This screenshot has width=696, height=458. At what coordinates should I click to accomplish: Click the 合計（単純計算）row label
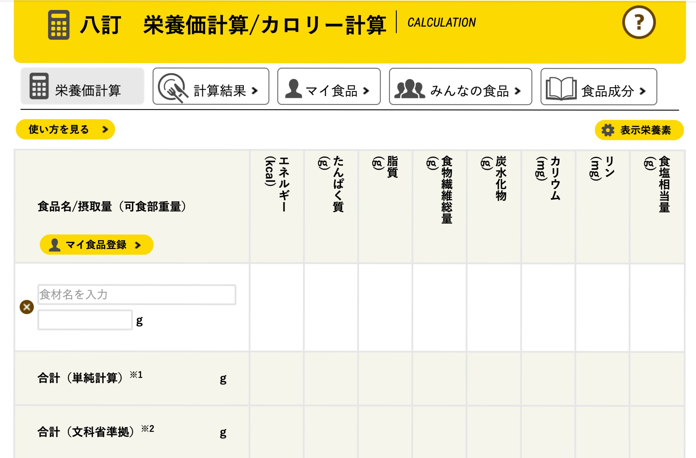90,378
